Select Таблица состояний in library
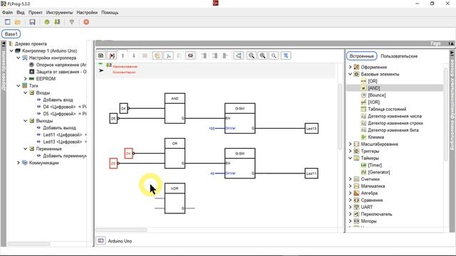Screen dimensions: 456x256 click(387, 109)
